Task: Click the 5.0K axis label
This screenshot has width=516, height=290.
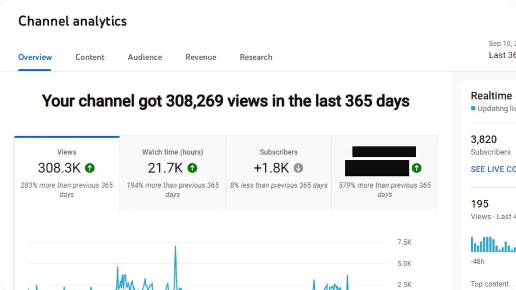Action: pyautogui.click(x=404, y=263)
